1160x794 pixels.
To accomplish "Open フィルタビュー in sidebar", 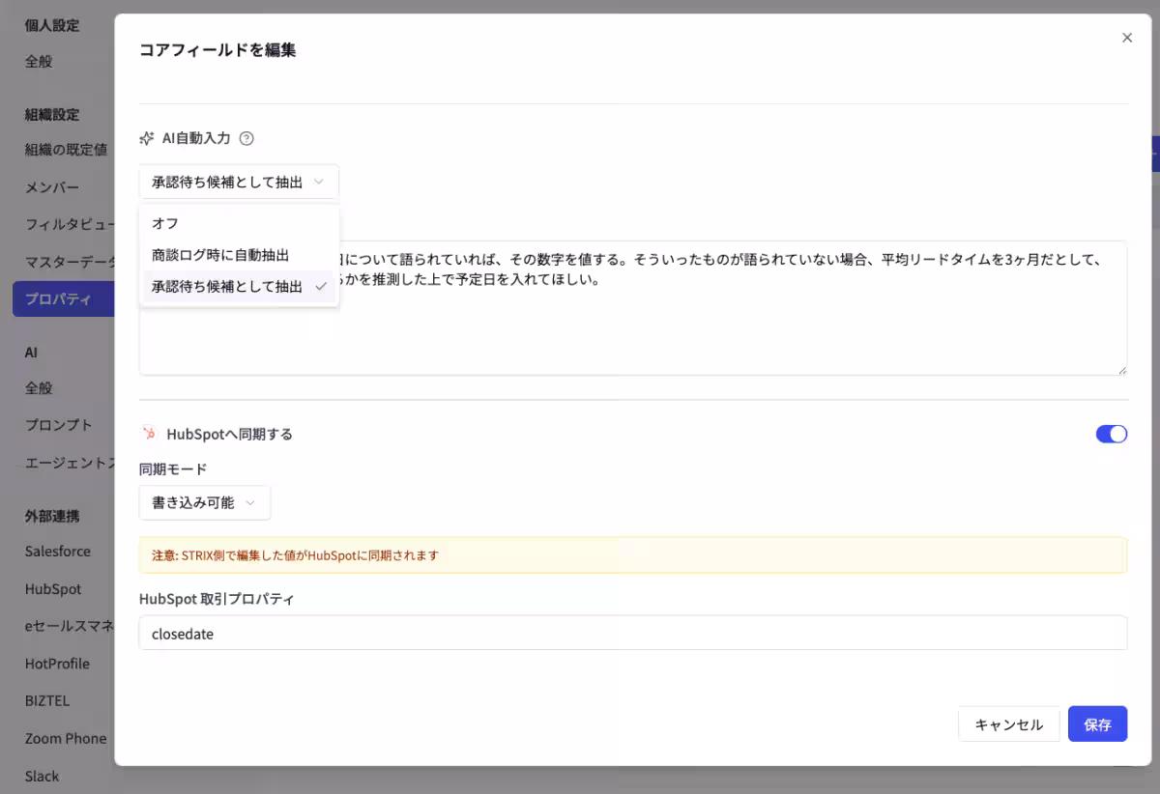I will click(x=70, y=224).
